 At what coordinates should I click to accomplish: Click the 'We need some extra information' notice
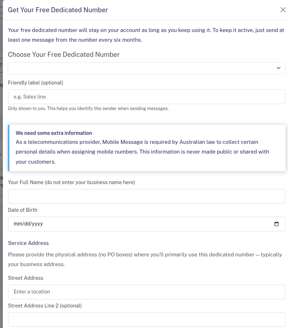[x=54, y=133]
